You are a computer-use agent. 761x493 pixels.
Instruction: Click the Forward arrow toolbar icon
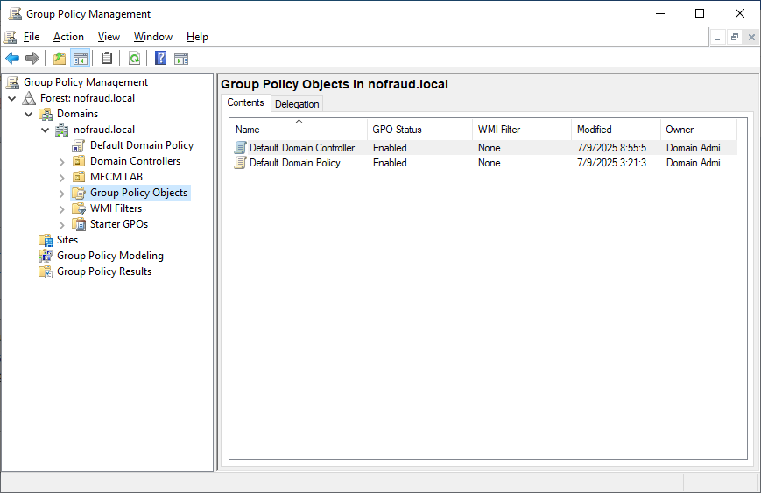click(32, 59)
